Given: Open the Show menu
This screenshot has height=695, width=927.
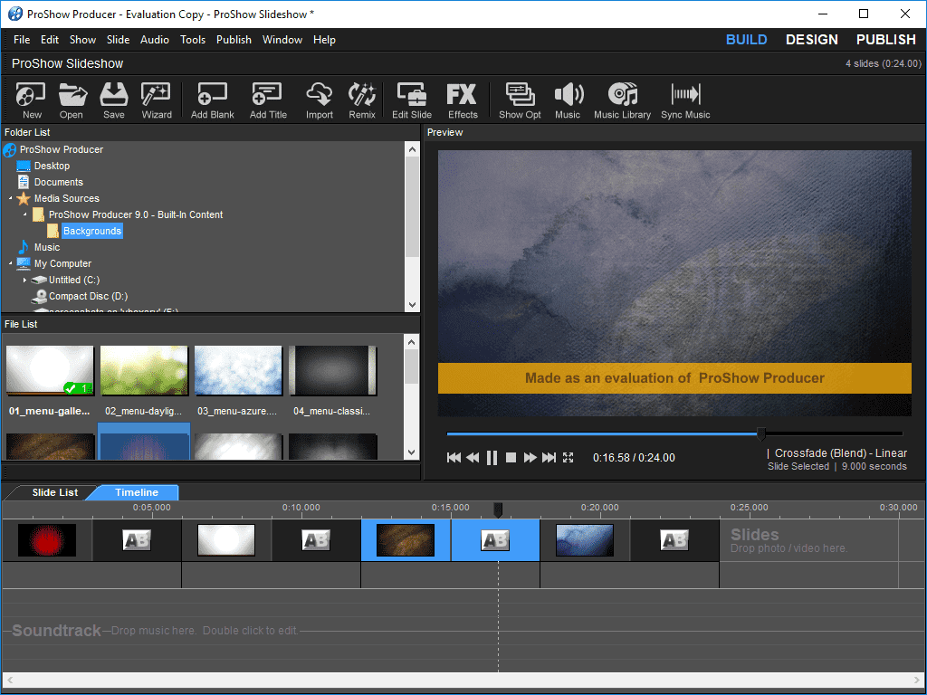Looking at the screenshot, I should [x=82, y=40].
